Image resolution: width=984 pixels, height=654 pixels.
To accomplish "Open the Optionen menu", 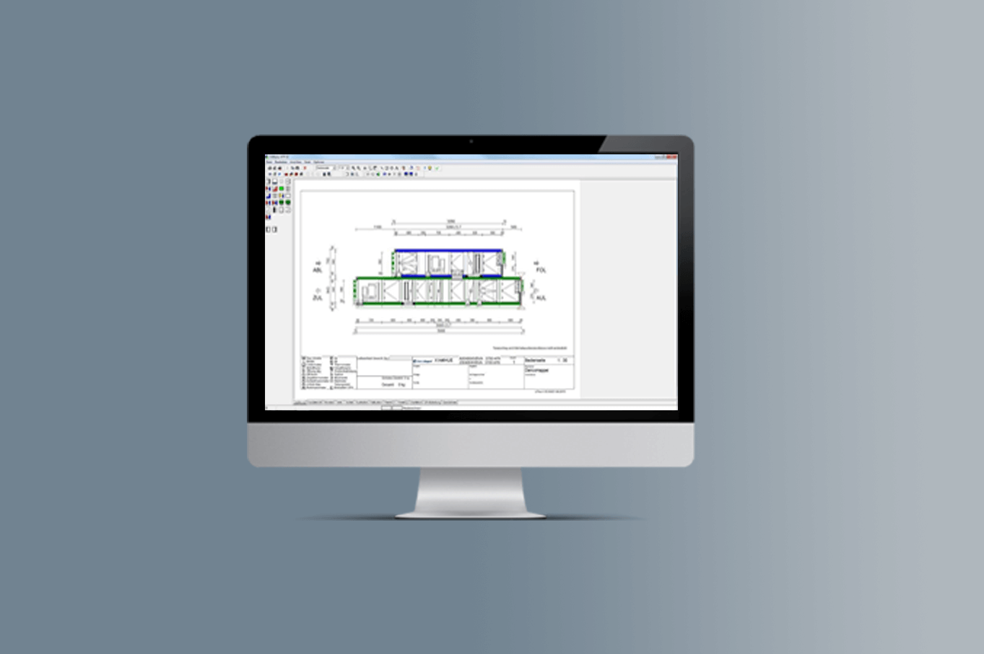I will pos(319,162).
